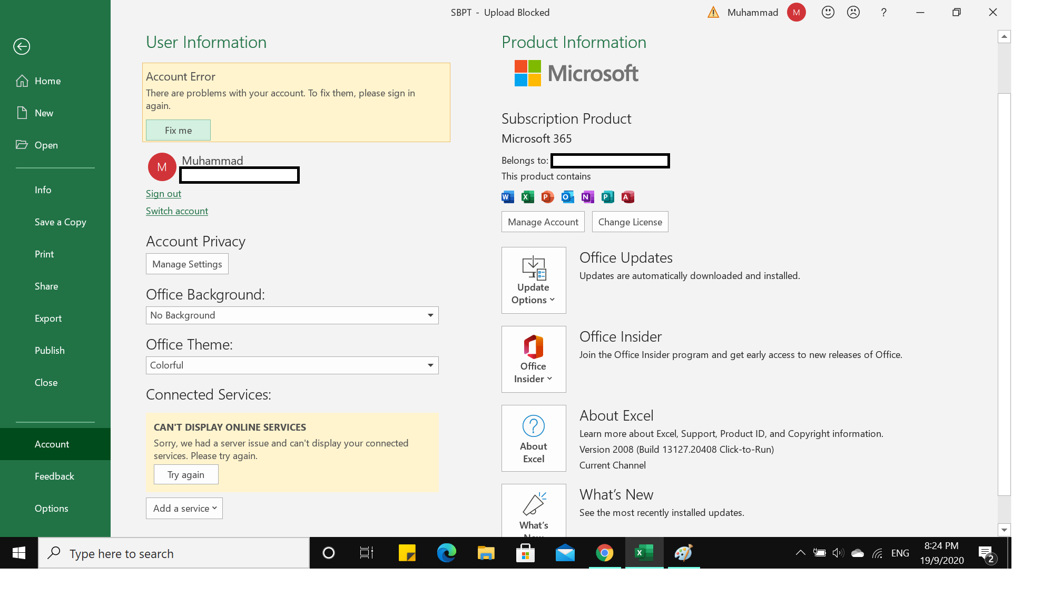
Task: Select New in the backstage menu
Action: pyautogui.click(x=55, y=113)
